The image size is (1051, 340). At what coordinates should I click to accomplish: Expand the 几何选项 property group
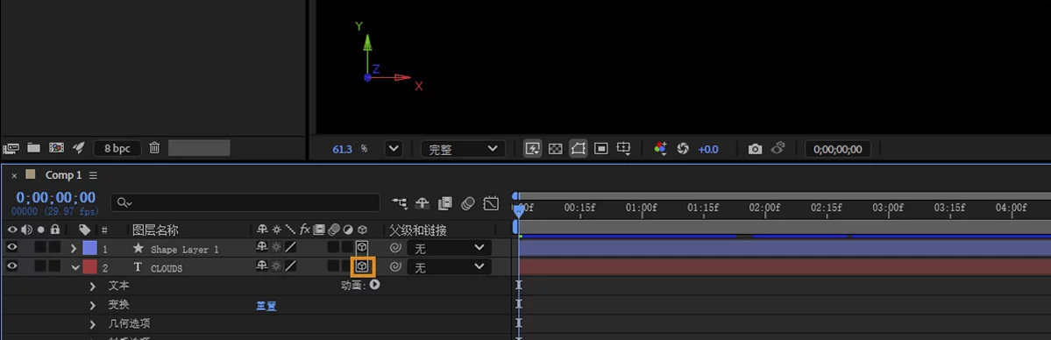tap(93, 324)
